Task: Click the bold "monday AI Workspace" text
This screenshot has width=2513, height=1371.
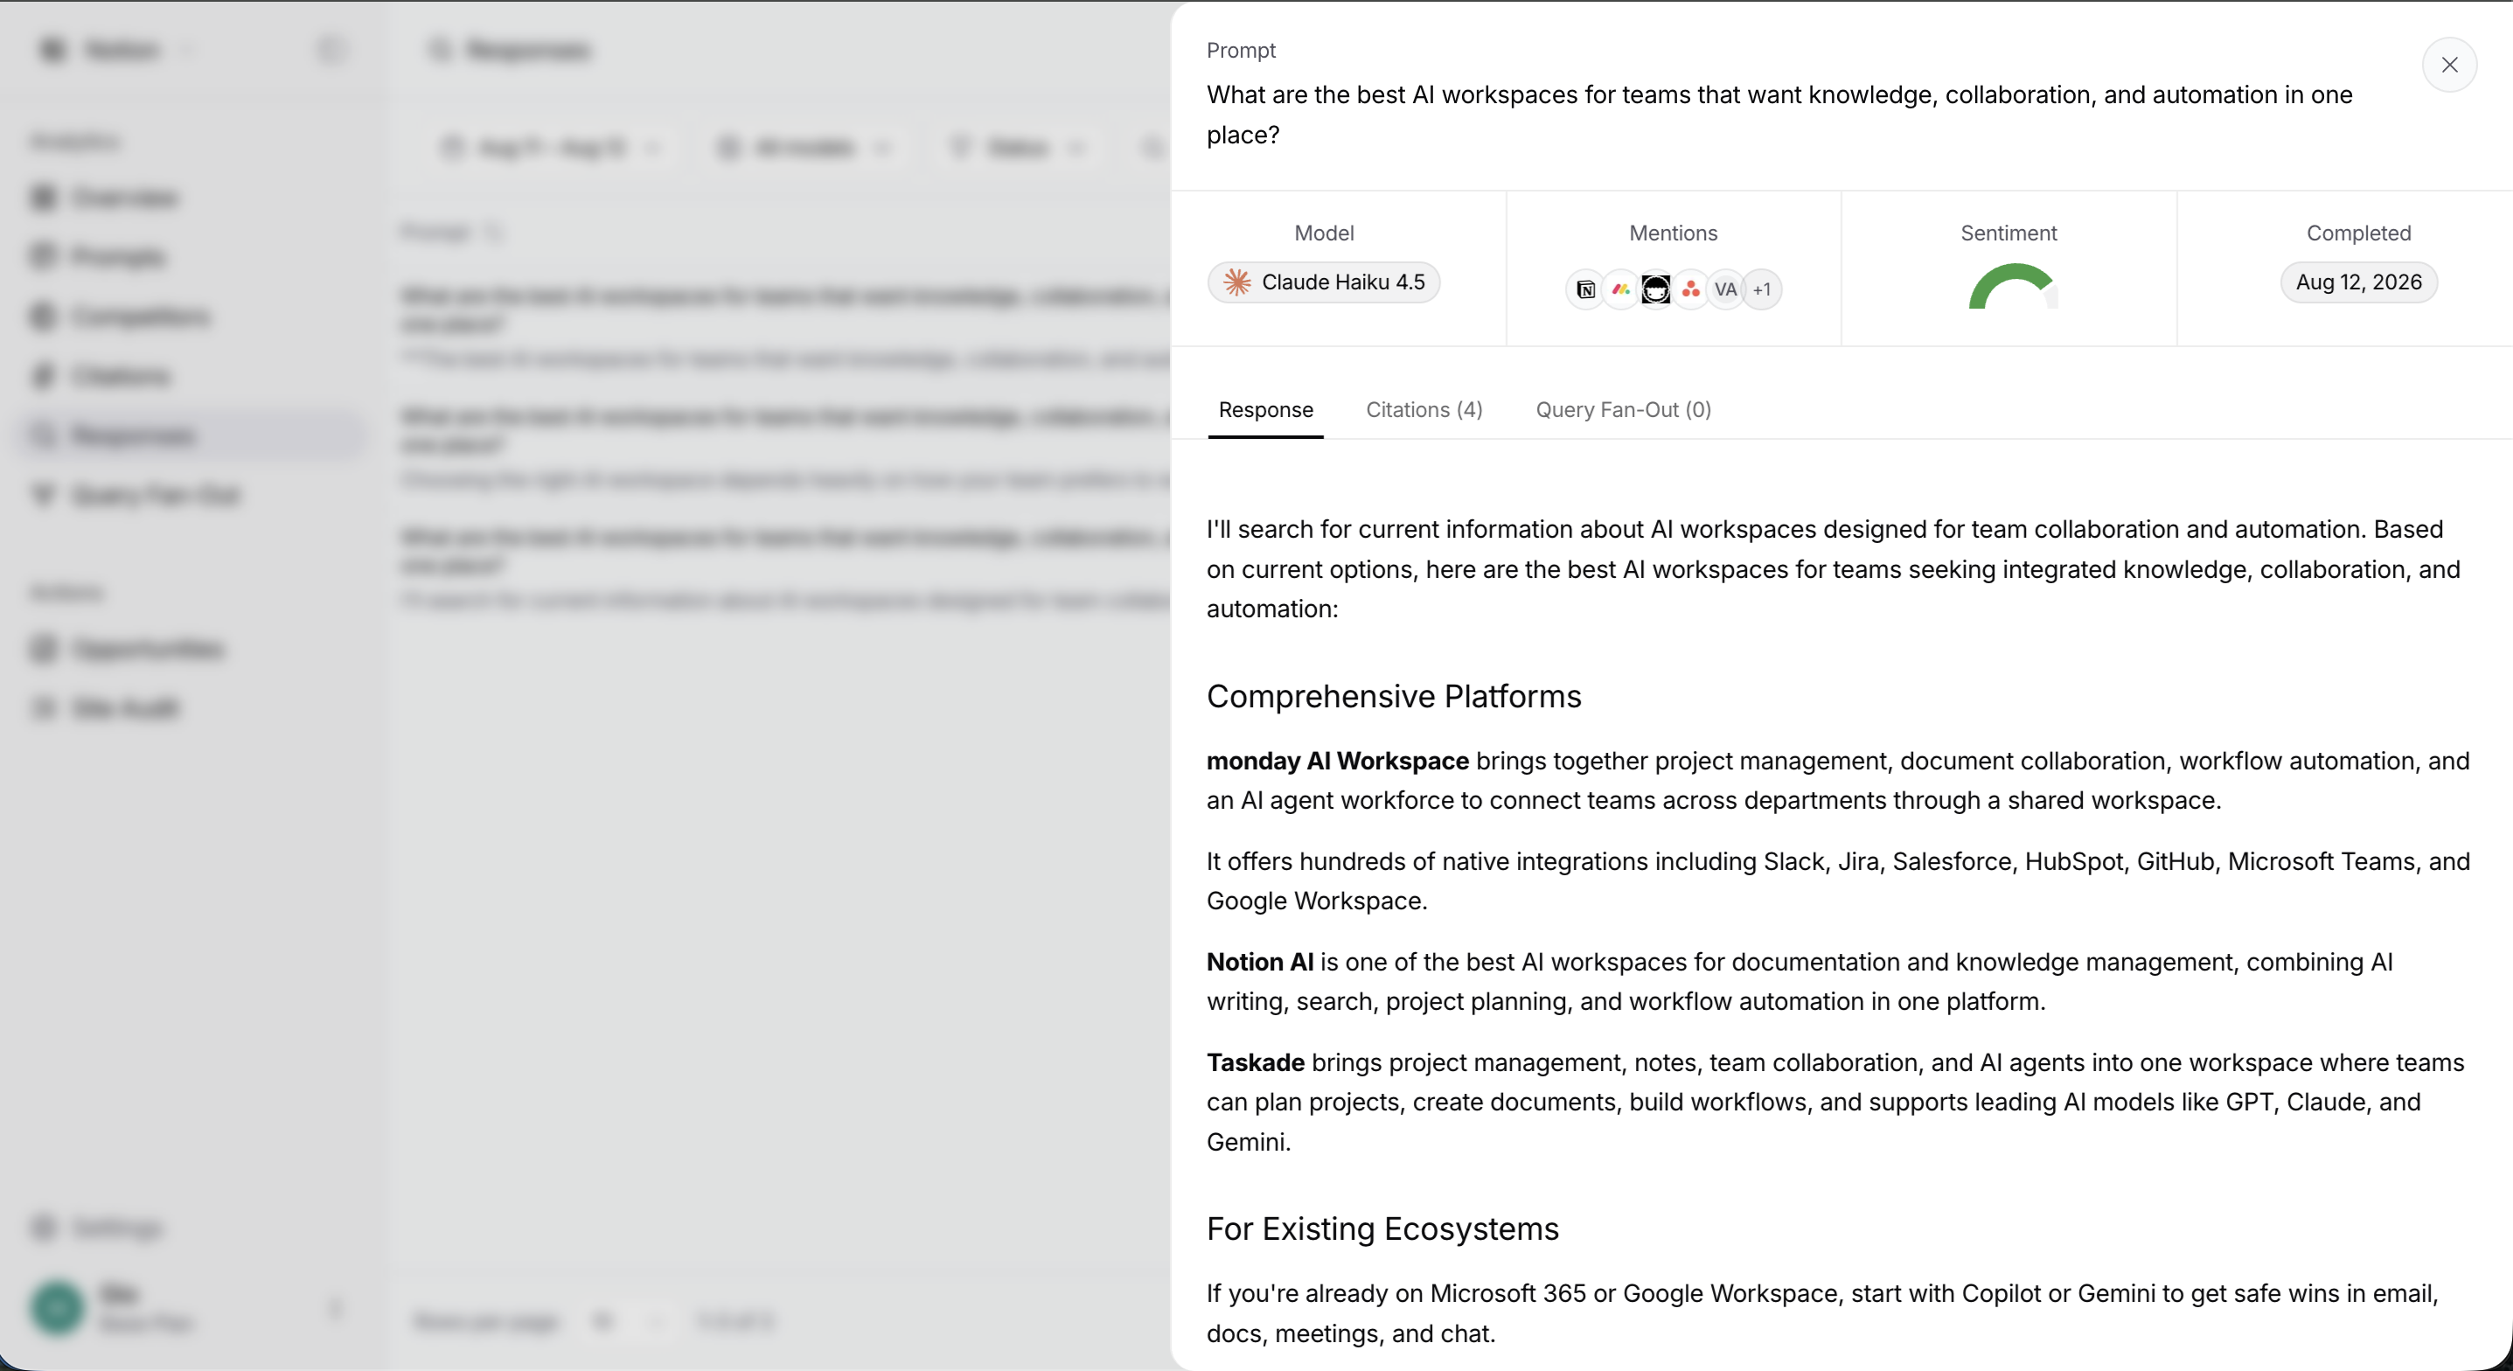Action: (x=1338, y=761)
